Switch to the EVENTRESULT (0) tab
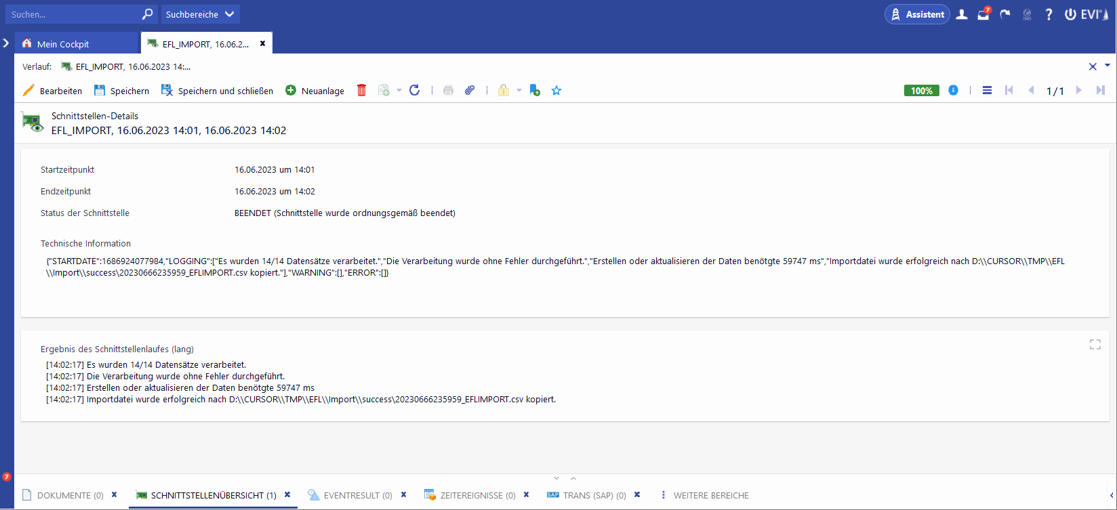Viewport: 1117px width, 510px height. (x=357, y=496)
